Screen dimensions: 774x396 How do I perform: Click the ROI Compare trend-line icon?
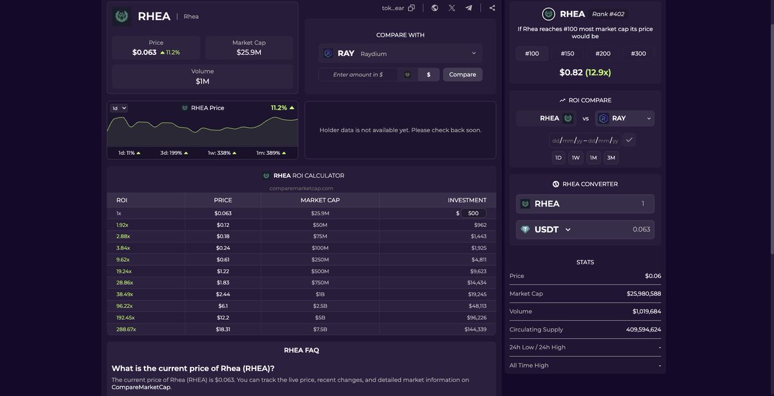pos(562,100)
